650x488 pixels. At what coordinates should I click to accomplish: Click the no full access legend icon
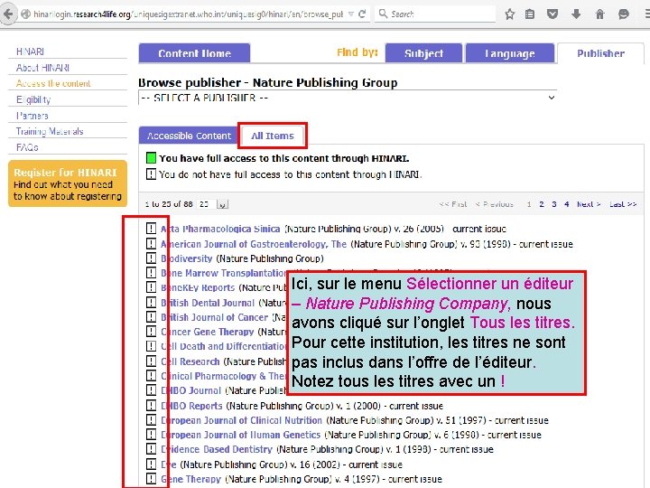click(x=151, y=174)
